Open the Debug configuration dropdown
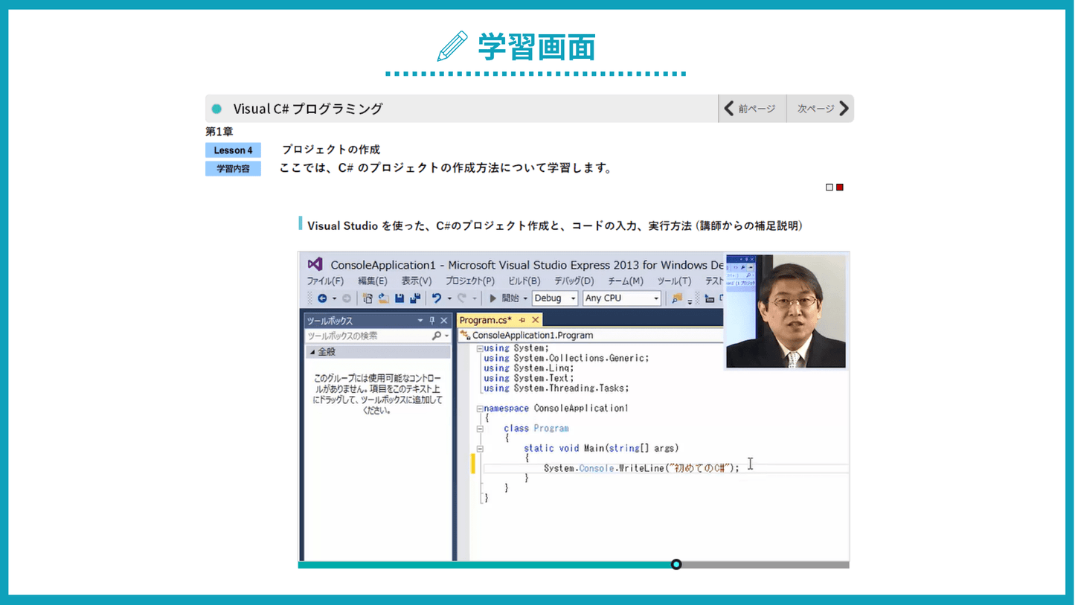This screenshot has width=1075, height=605. click(x=555, y=298)
